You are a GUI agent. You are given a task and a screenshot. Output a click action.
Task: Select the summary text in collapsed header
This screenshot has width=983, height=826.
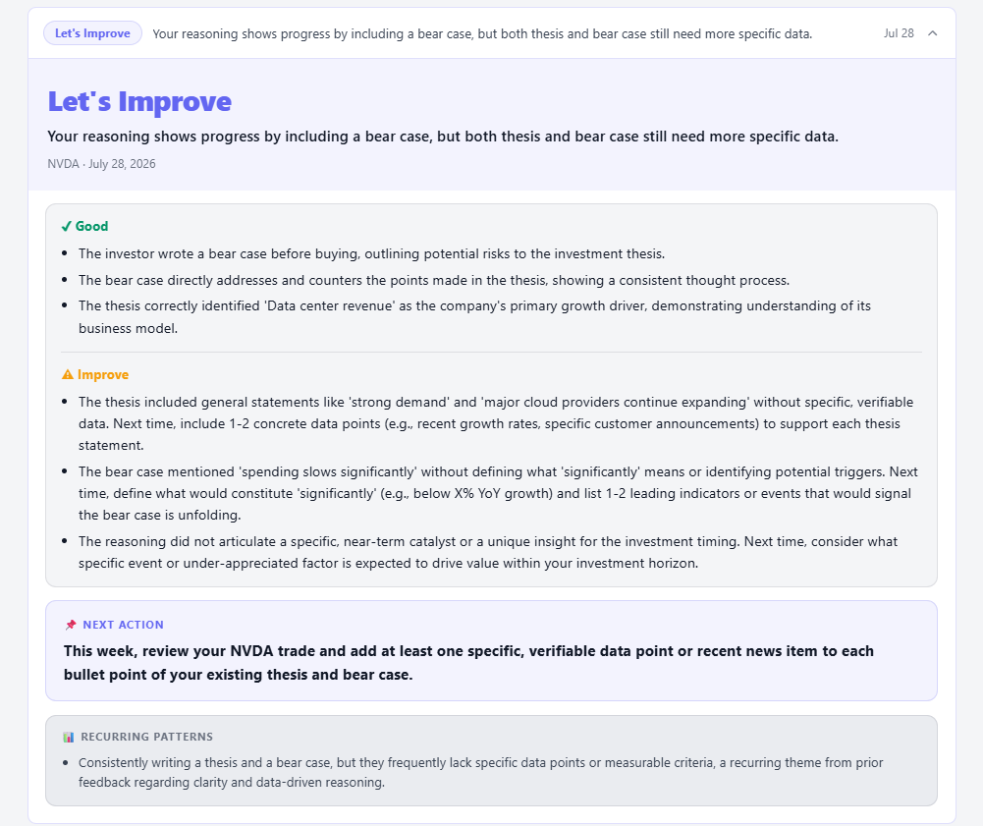[x=482, y=33]
